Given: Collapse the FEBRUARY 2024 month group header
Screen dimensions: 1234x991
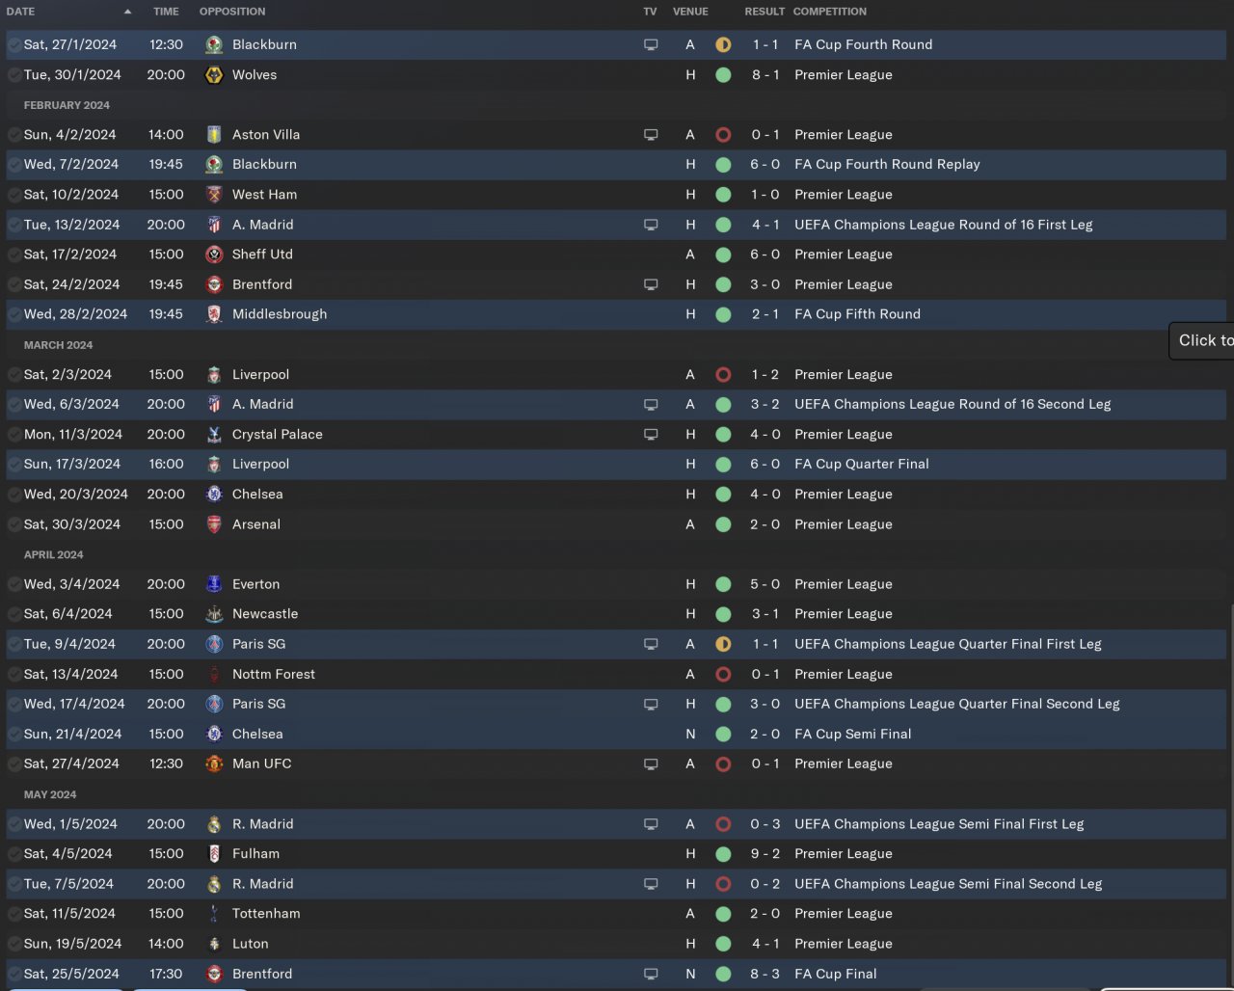Looking at the screenshot, I should tap(67, 105).
